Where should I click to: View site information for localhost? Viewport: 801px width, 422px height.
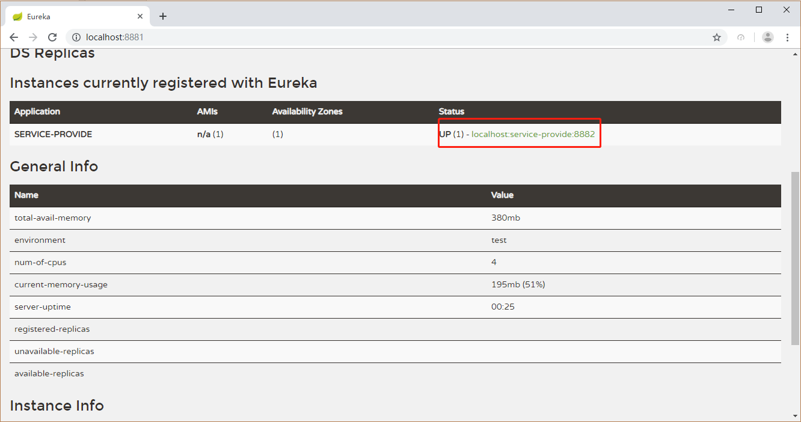point(76,37)
